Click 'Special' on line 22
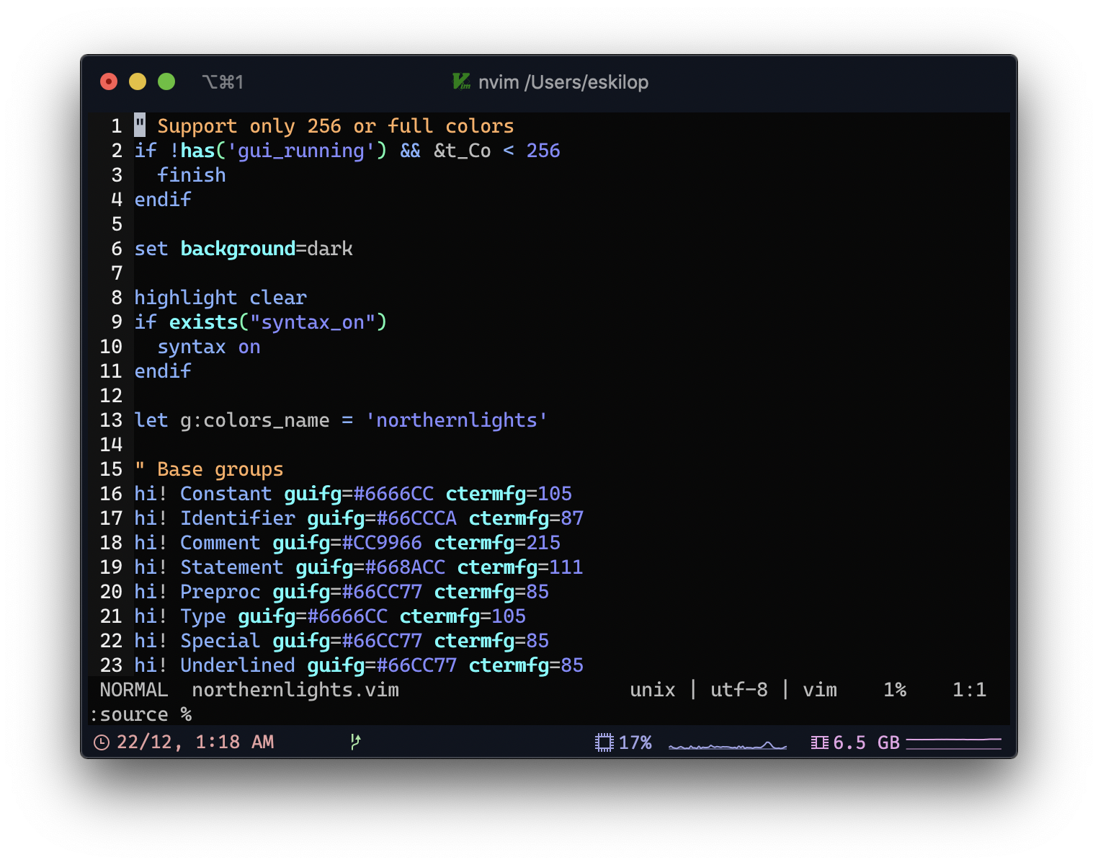This screenshot has height=865, width=1098. [x=220, y=641]
